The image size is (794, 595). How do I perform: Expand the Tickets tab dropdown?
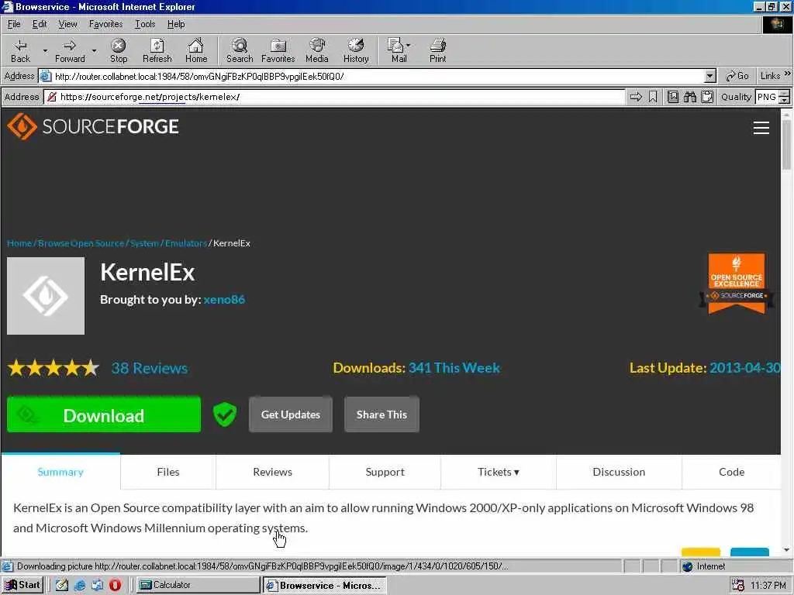tap(516, 473)
